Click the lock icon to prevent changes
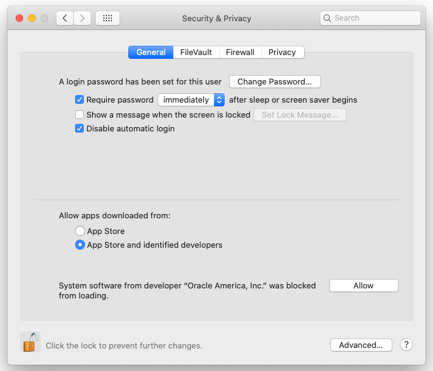 pos(30,342)
